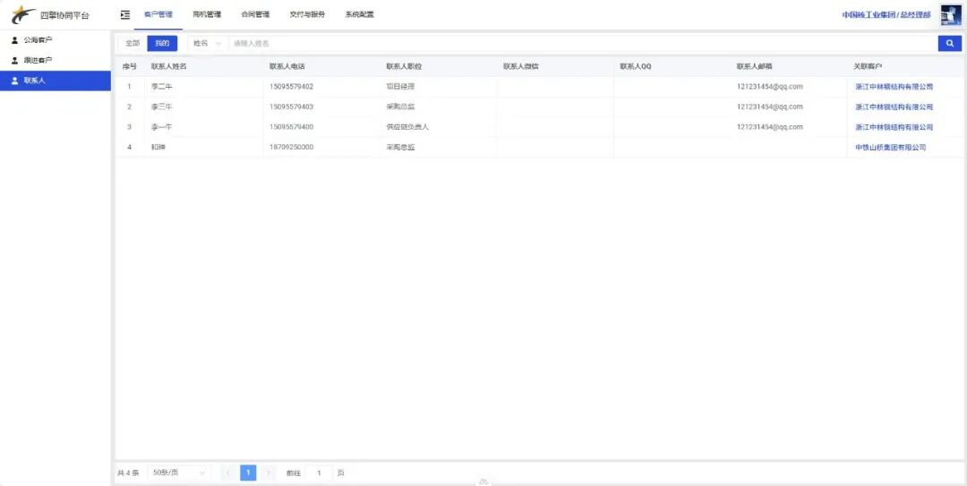The width and height of the screenshot is (967, 486).
Task: Click the 请输入姓名 search input field
Action: click(x=582, y=43)
